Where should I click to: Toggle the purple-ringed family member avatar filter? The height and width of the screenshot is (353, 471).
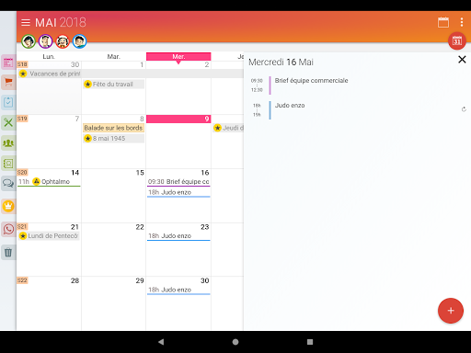click(x=45, y=41)
